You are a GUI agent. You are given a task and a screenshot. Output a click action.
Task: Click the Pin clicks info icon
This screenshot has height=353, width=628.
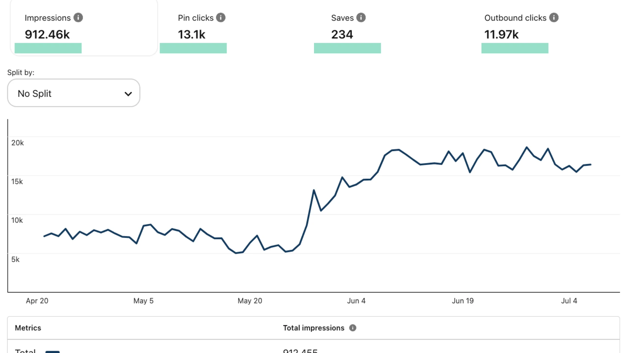pyautogui.click(x=221, y=18)
